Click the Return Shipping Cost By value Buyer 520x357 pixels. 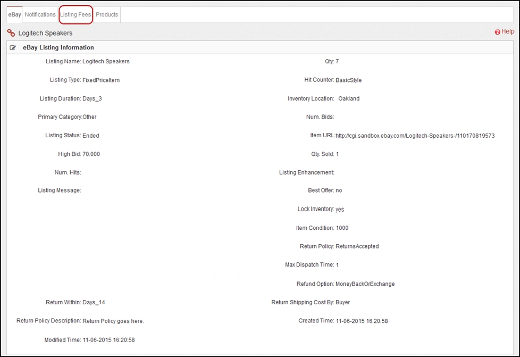point(342,302)
